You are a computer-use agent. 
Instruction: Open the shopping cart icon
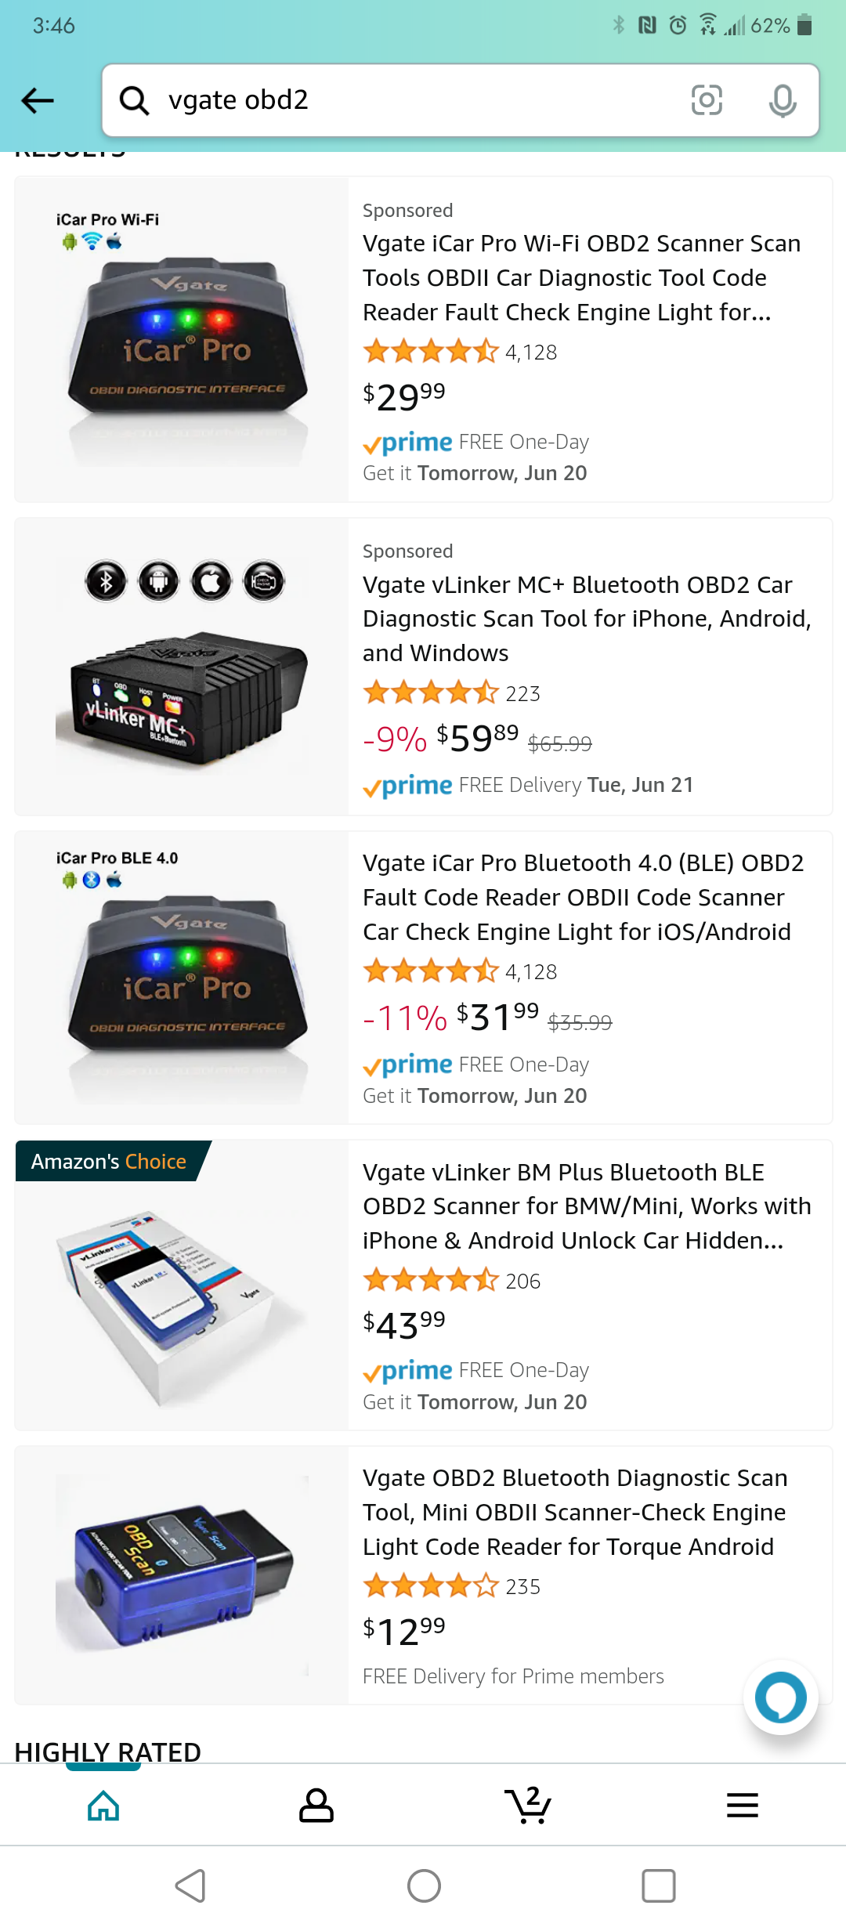click(x=529, y=1805)
